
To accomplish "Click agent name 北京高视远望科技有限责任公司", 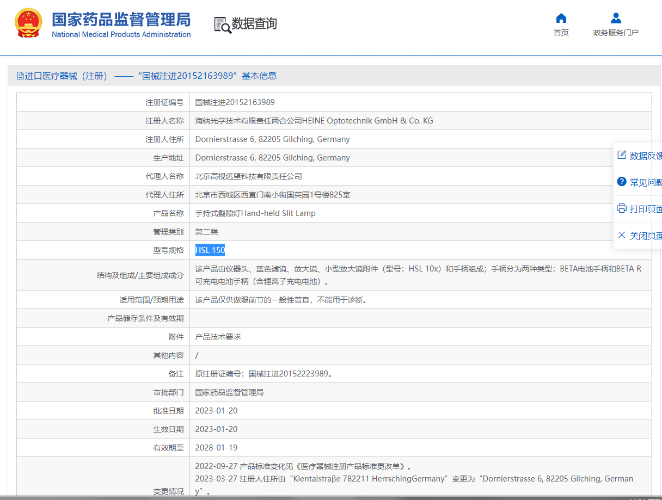I will [x=249, y=176].
